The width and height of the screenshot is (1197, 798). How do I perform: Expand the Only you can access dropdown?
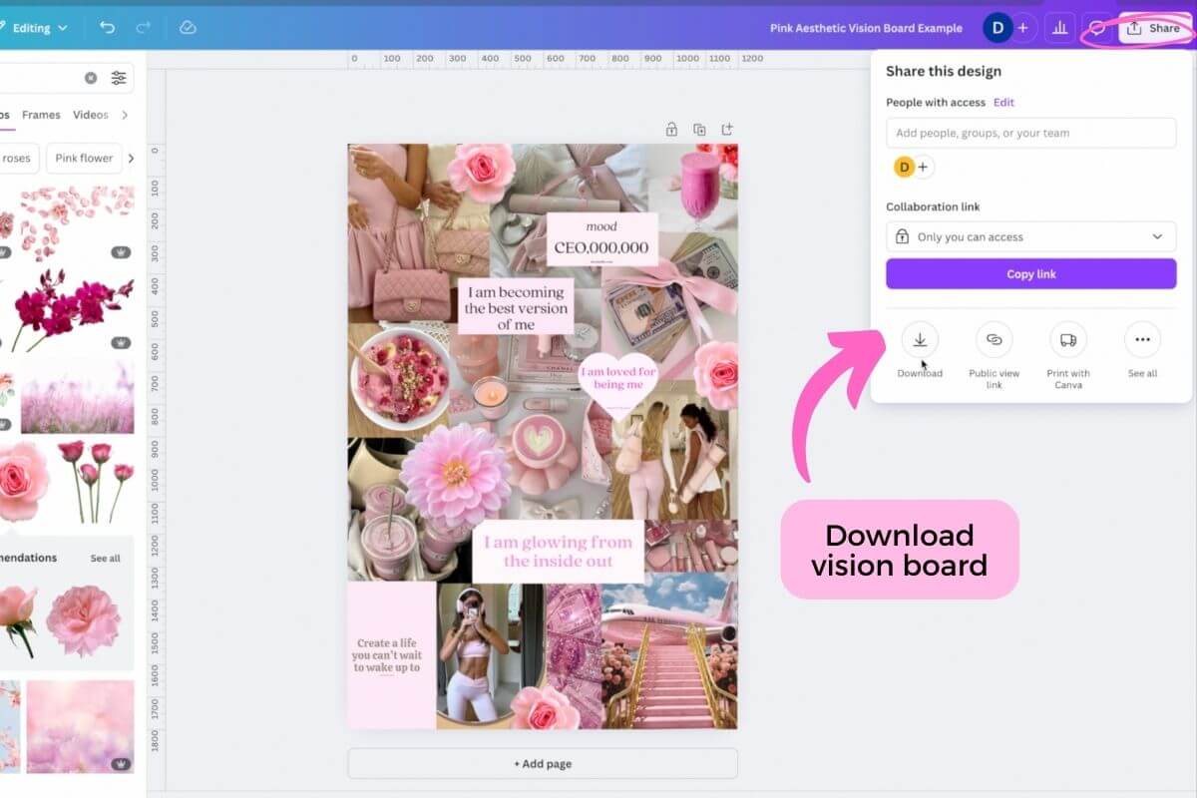[1031, 236]
